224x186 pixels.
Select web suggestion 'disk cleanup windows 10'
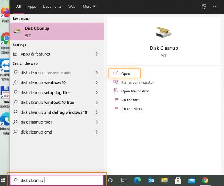click(57, 83)
